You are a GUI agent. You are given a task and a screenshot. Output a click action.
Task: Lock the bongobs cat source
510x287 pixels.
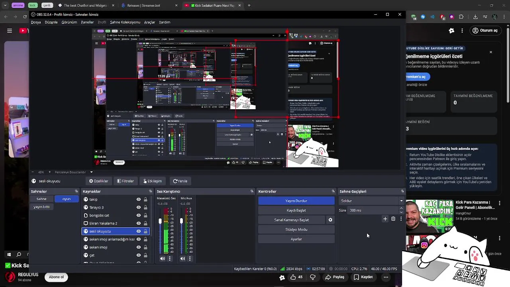[x=145, y=215]
